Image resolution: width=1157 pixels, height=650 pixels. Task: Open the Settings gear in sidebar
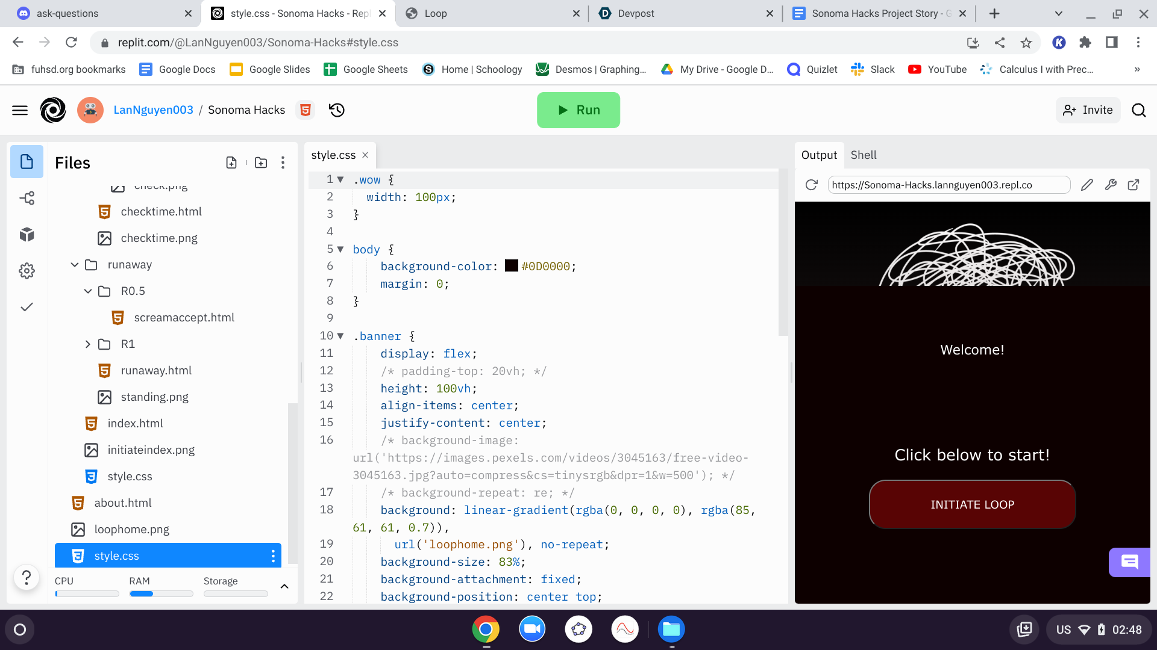coord(27,271)
